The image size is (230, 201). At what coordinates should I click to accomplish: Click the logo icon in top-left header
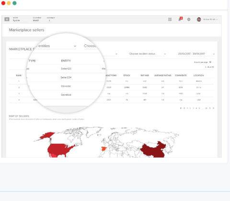(7, 19)
